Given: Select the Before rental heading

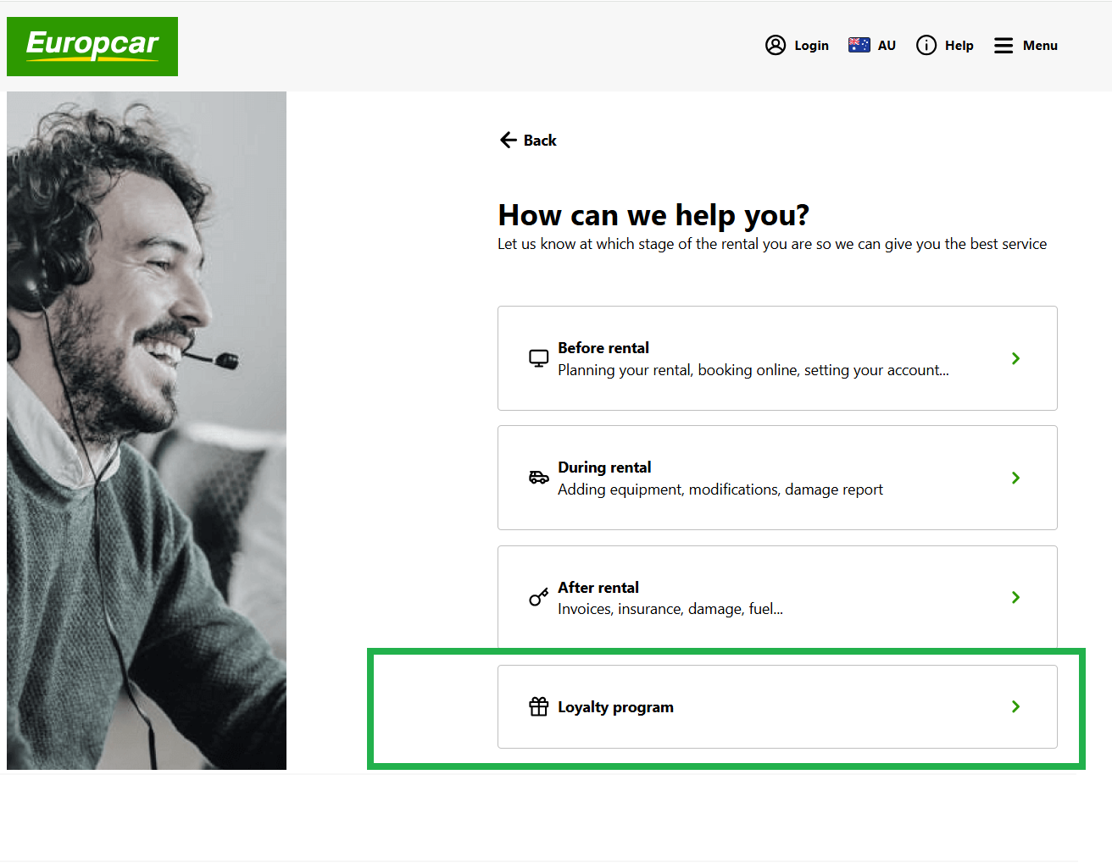Looking at the screenshot, I should point(603,348).
